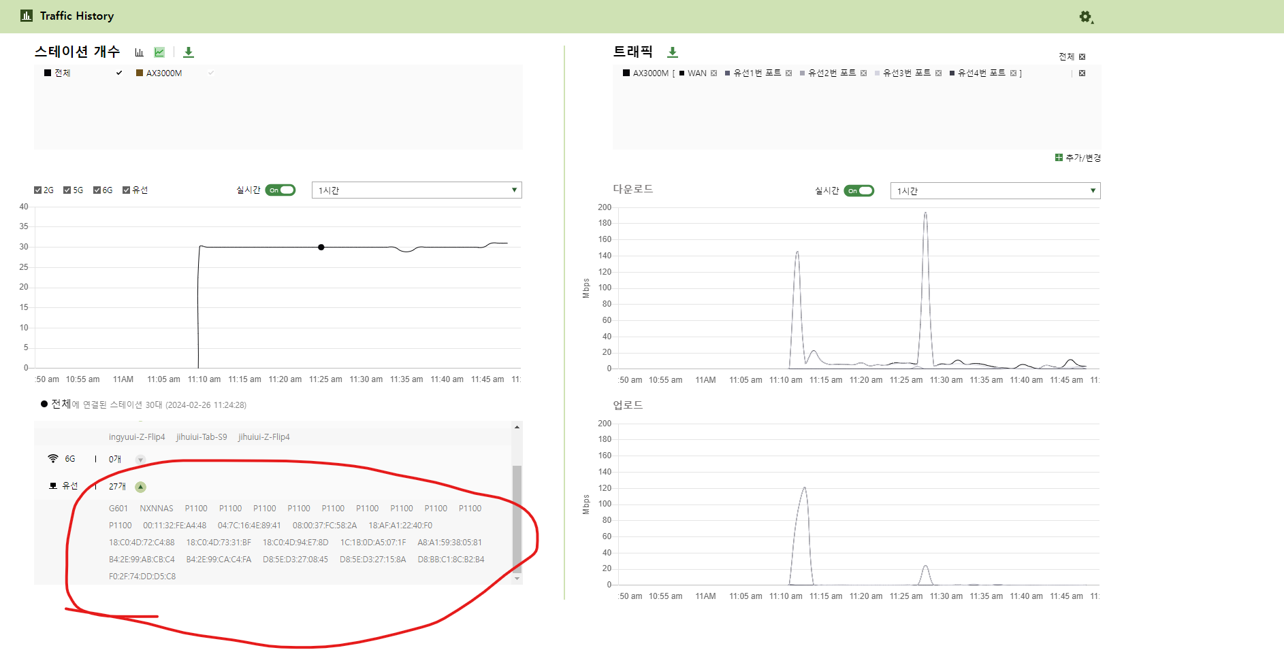
Task: Click black 전체 color swatch in station legend
Action: 48,73
